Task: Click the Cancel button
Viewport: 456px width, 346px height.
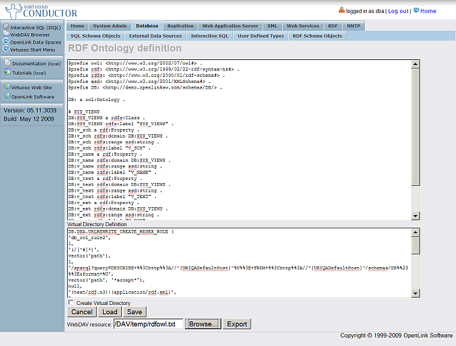Action: (81, 312)
